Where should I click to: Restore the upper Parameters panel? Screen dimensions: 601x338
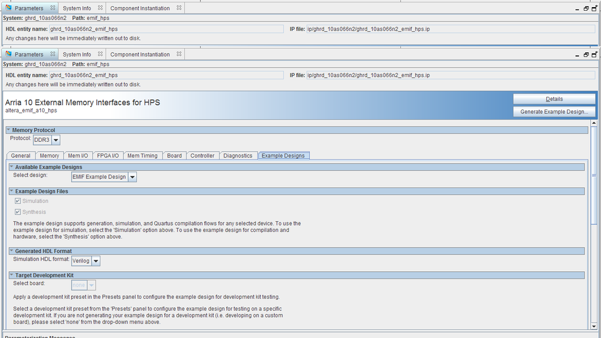pos(586,8)
